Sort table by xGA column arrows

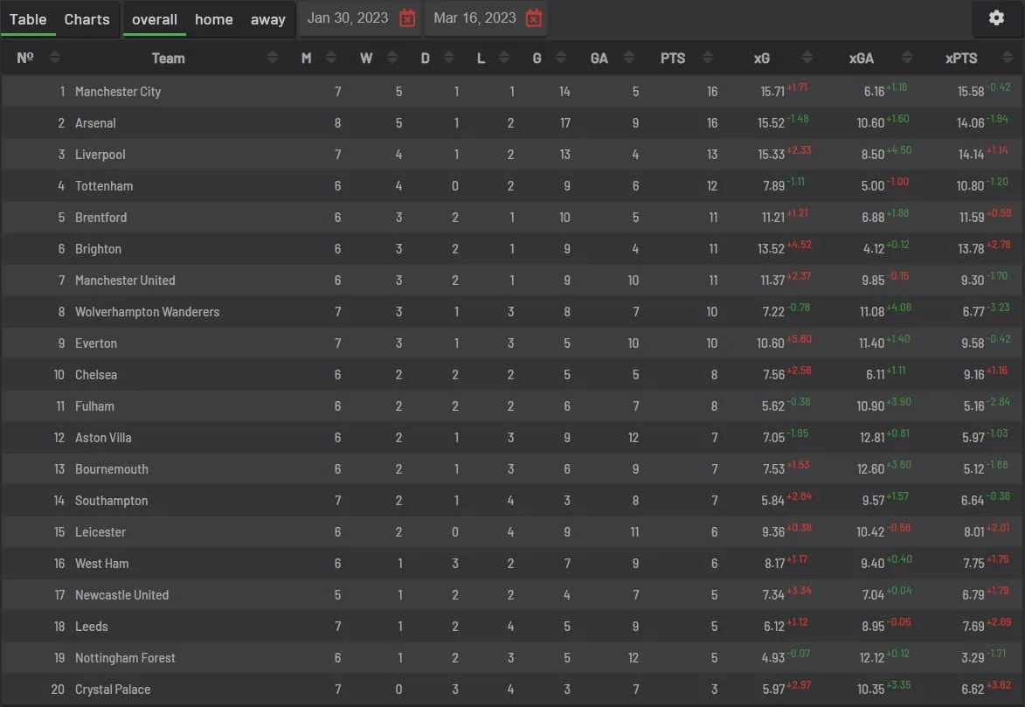[907, 59]
